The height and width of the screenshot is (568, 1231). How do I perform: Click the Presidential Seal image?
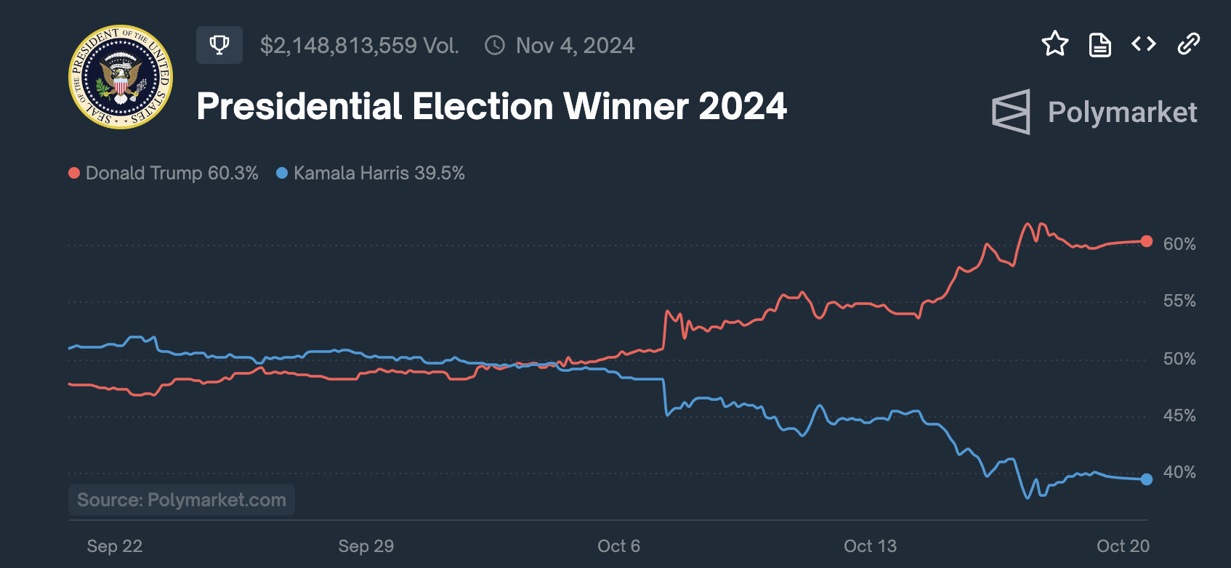[x=121, y=77]
